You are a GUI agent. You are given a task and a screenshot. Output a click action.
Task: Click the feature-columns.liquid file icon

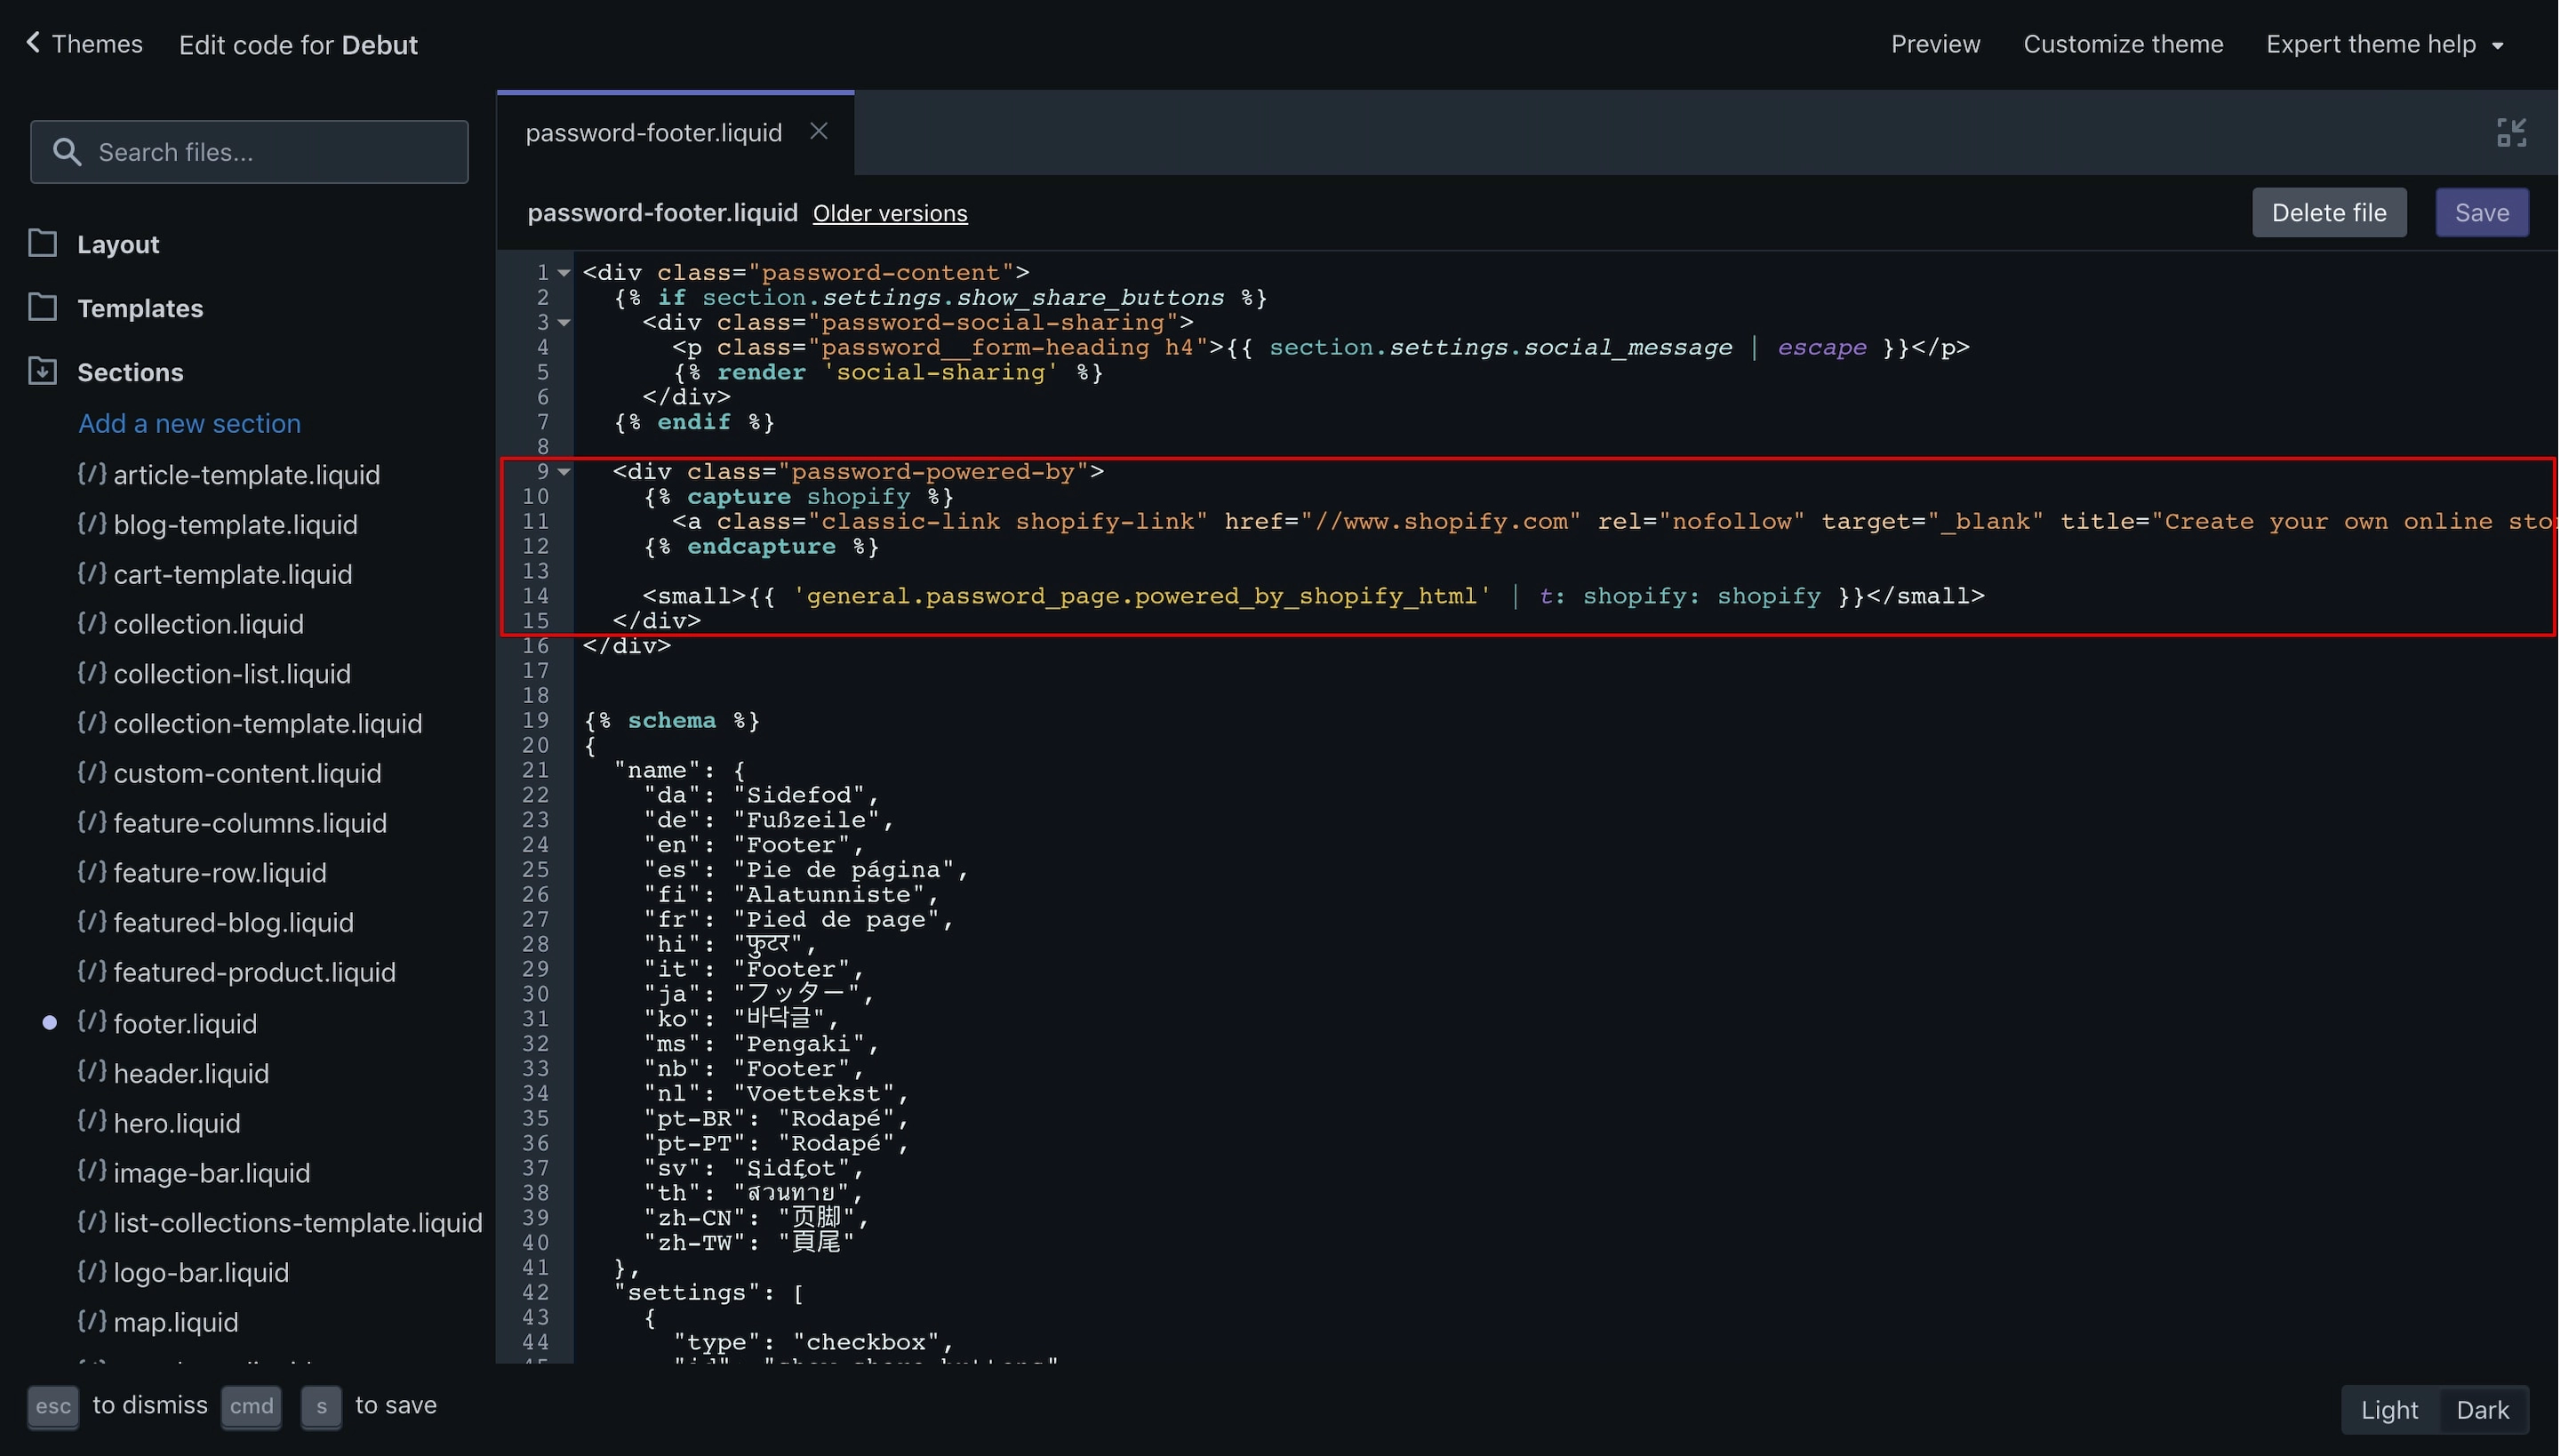click(92, 822)
